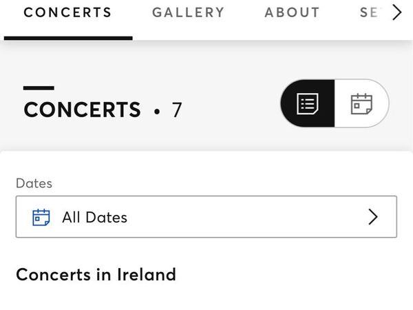This screenshot has width=413, height=310.
Task: Click the short black bar above CONCERTS heading
Action: [x=39, y=88]
